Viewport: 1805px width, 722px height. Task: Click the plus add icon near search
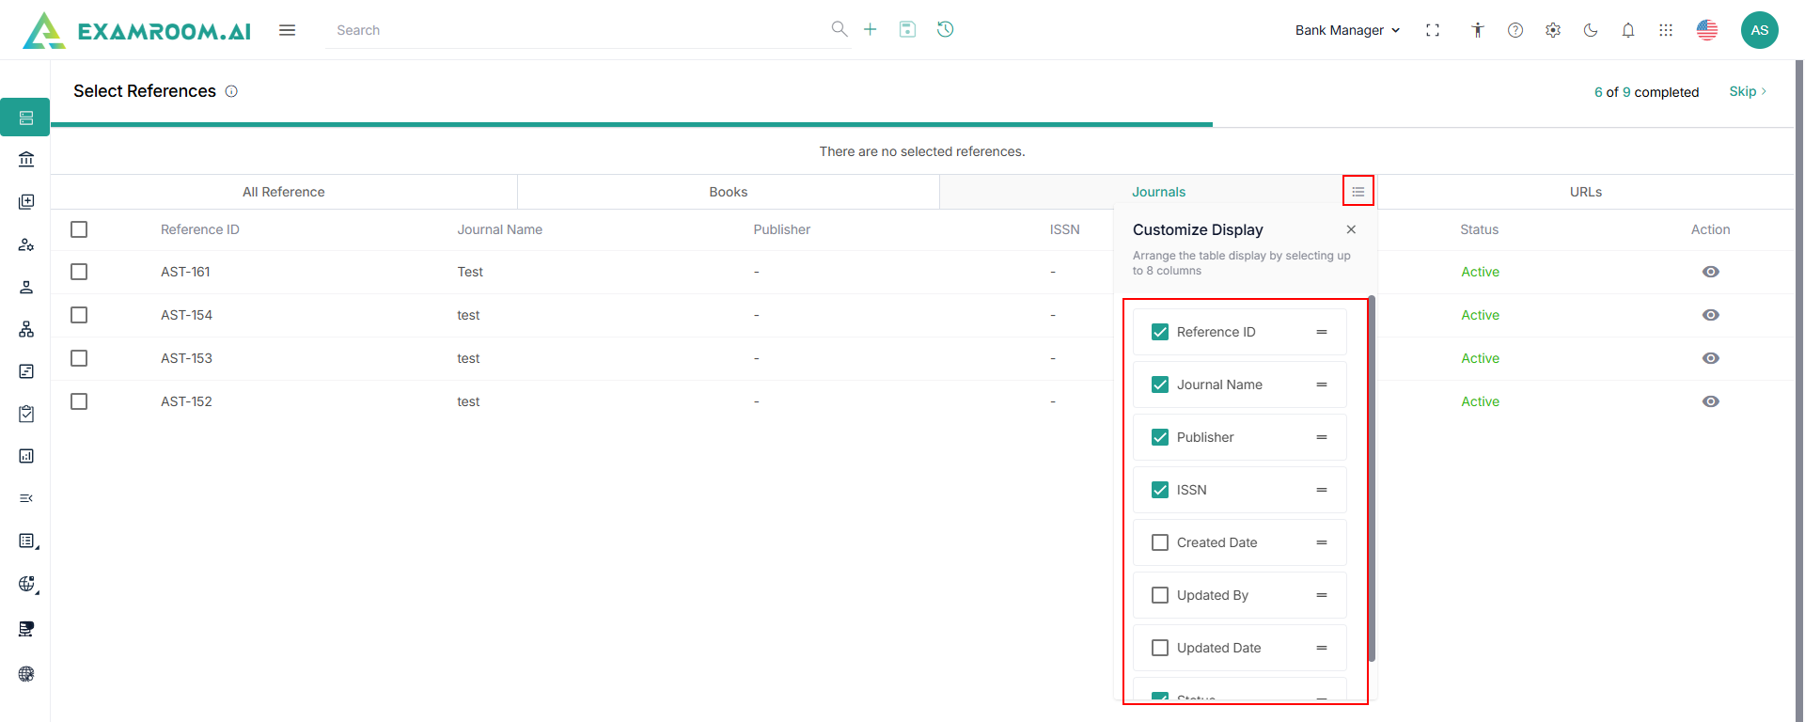(x=870, y=29)
